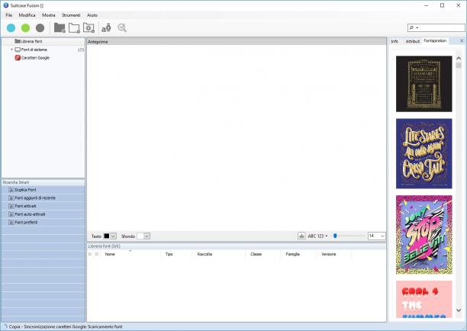Open the Mostra menu
Image resolution: width=467 pixels, height=331 pixels.
point(49,15)
